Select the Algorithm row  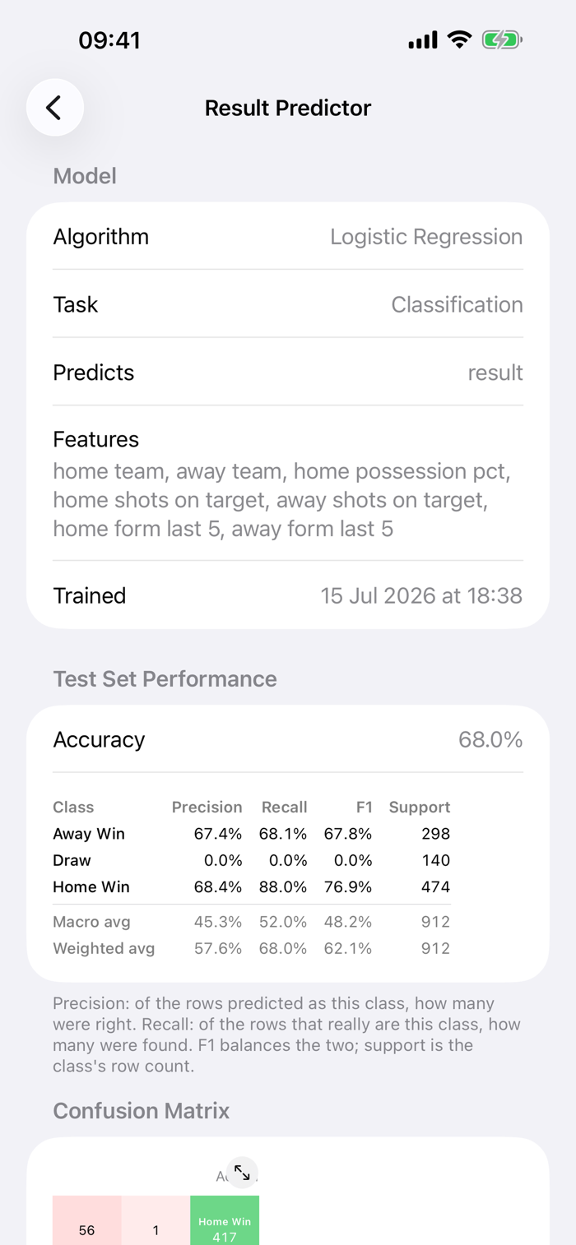[288, 237]
